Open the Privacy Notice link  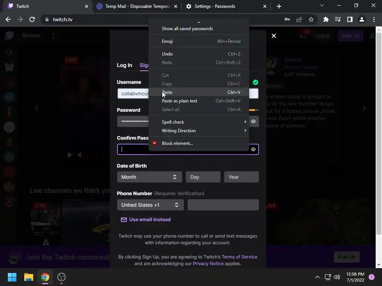[x=208, y=264]
